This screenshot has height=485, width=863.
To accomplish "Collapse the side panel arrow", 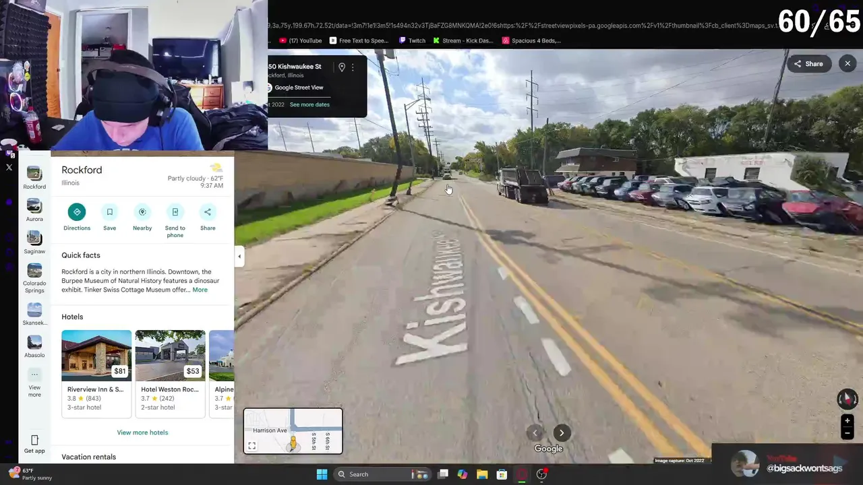I will (239, 256).
